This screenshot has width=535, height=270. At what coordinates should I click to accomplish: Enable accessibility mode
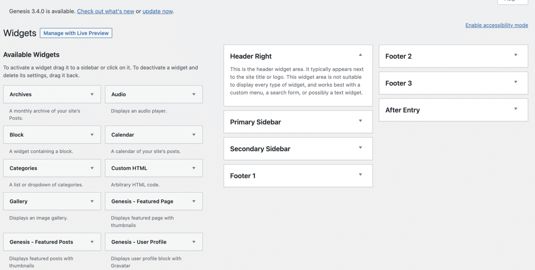click(496, 25)
